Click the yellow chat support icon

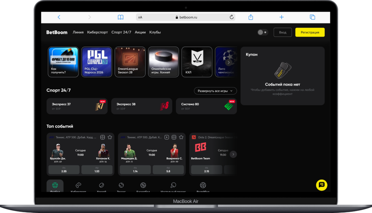(x=321, y=185)
